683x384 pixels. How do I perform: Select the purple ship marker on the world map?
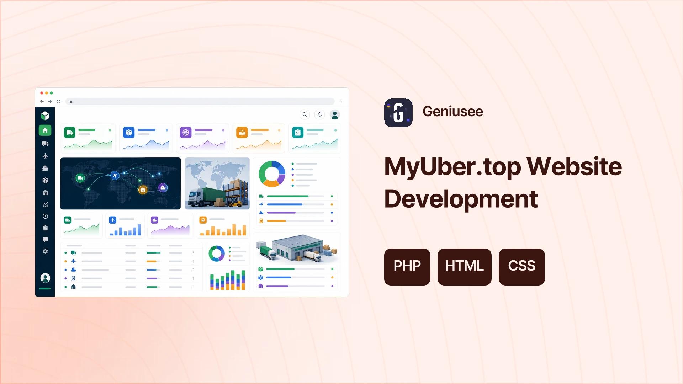coord(163,187)
